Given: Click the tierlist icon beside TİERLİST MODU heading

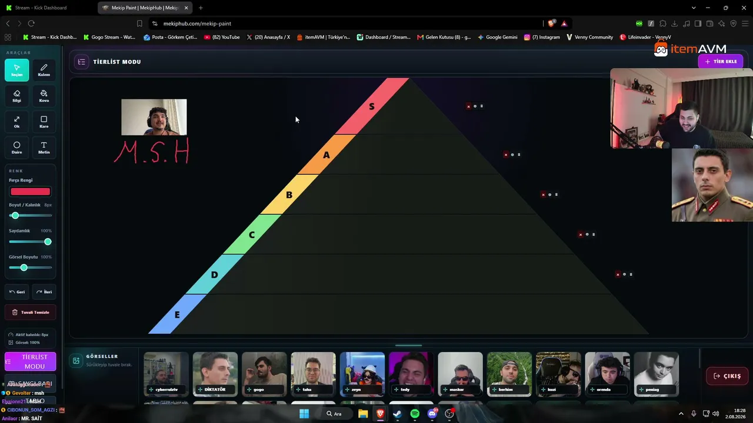Looking at the screenshot, I should (81, 62).
